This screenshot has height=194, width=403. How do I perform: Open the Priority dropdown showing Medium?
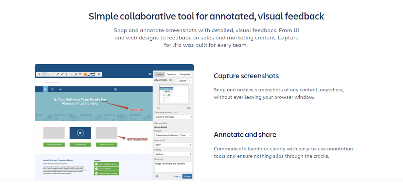coord(173,154)
